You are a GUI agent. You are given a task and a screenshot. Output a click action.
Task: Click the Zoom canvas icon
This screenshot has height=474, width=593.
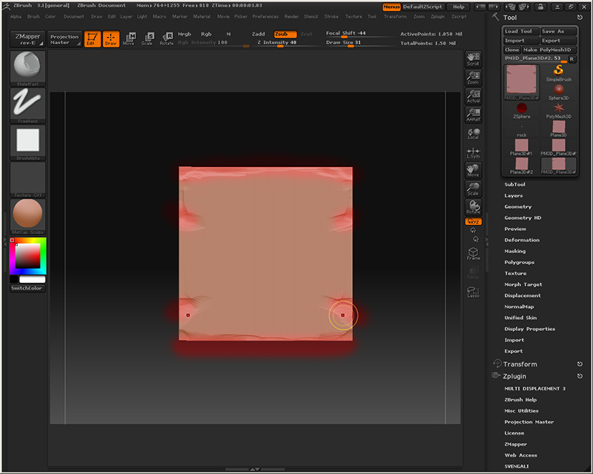coord(473,78)
